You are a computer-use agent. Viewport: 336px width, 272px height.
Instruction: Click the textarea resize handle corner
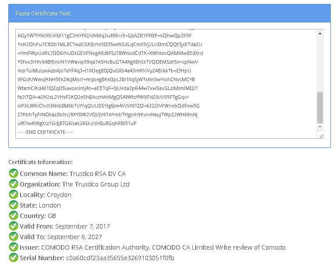(321, 136)
